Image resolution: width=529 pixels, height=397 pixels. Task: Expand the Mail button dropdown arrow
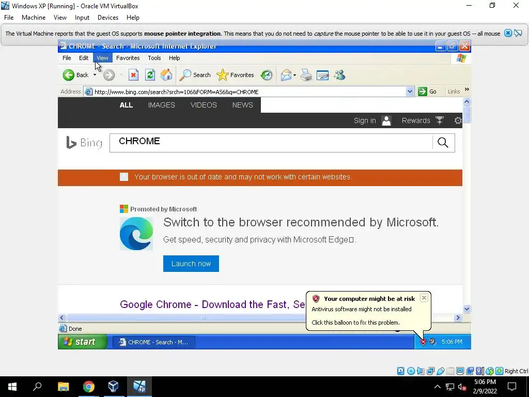tap(294, 75)
